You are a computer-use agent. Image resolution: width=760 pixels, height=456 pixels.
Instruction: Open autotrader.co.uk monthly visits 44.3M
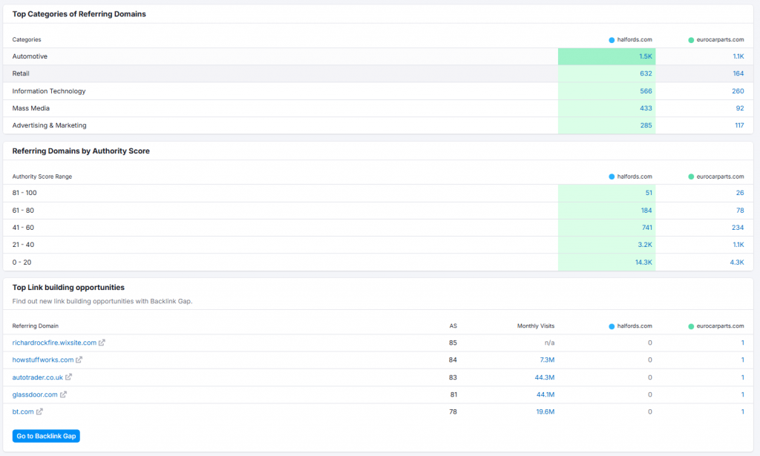pyautogui.click(x=545, y=377)
